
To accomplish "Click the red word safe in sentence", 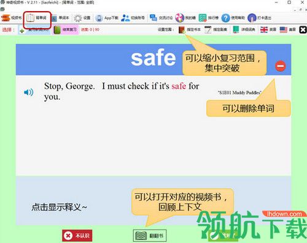I will tap(179, 86).
